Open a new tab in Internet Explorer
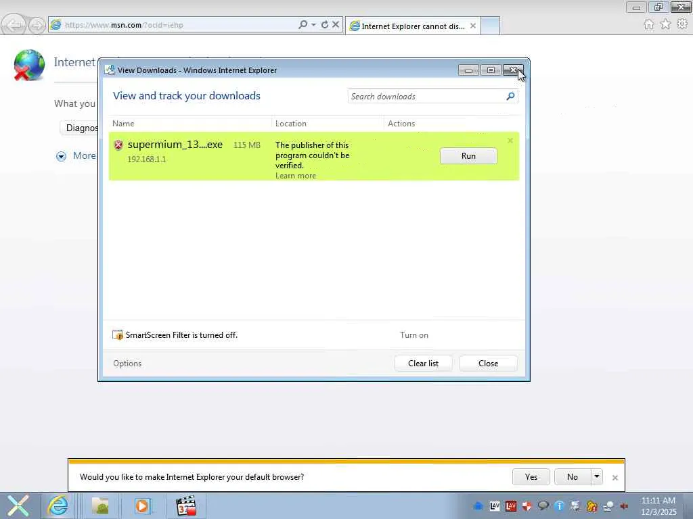Viewport: 693px width, 519px height. point(490,26)
